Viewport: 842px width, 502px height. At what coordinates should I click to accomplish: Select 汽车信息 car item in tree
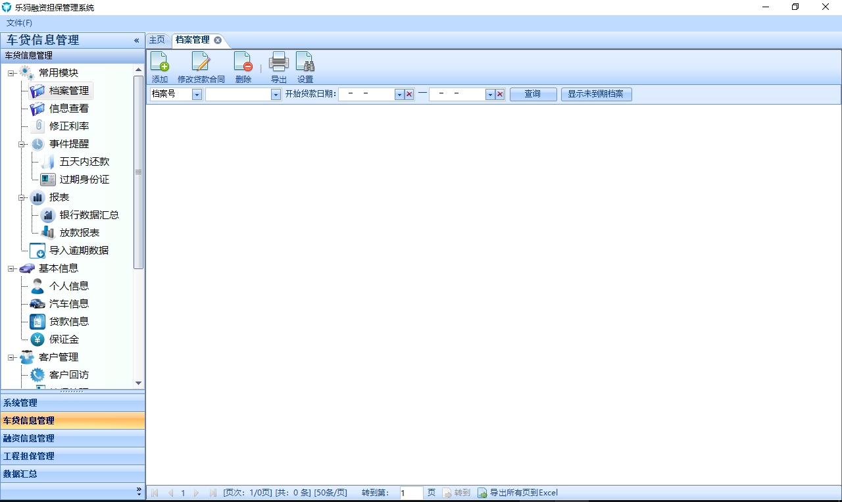click(x=68, y=304)
